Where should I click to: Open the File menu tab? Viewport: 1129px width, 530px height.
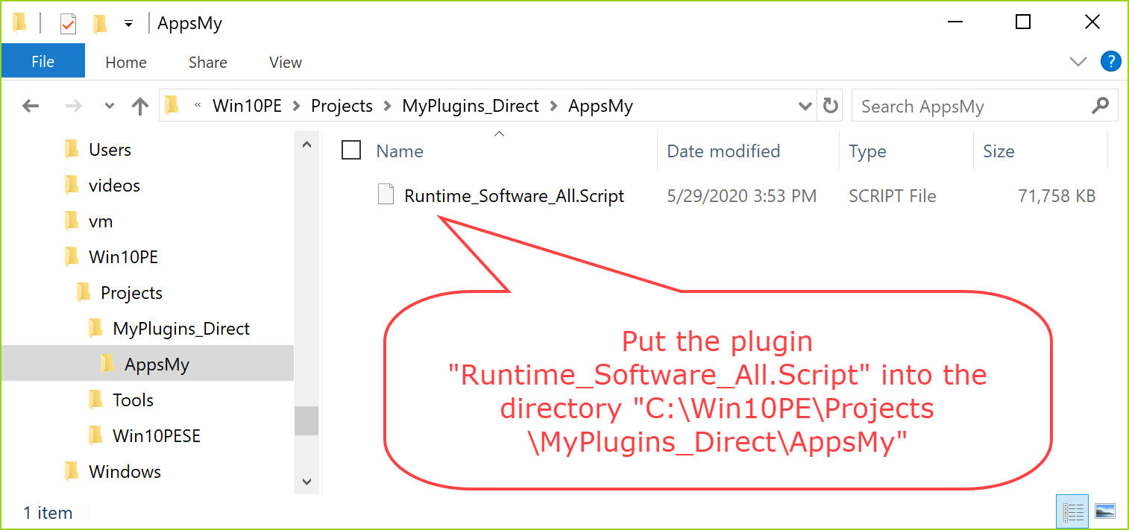(43, 62)
